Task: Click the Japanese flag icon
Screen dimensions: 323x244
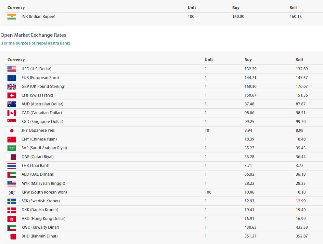Action: point(12,130)
